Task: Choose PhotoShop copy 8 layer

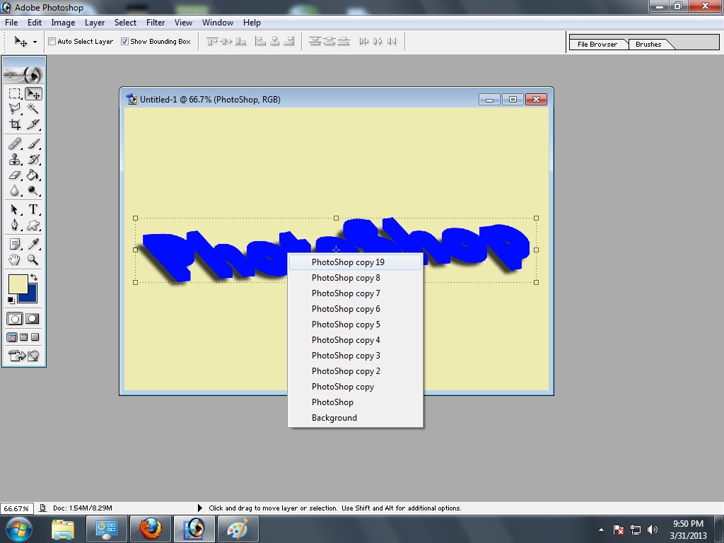Action: pyautogui.click(x=355, y=278)
